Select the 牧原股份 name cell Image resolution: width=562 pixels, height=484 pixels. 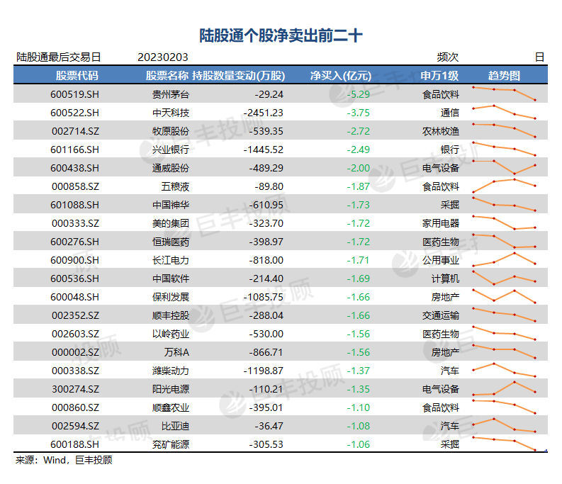[171, 131]
